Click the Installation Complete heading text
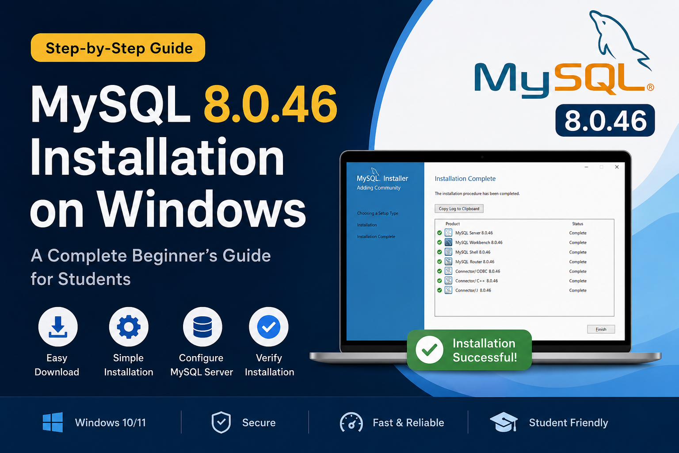This screenshot has width=679, height=453. point(465,179)
